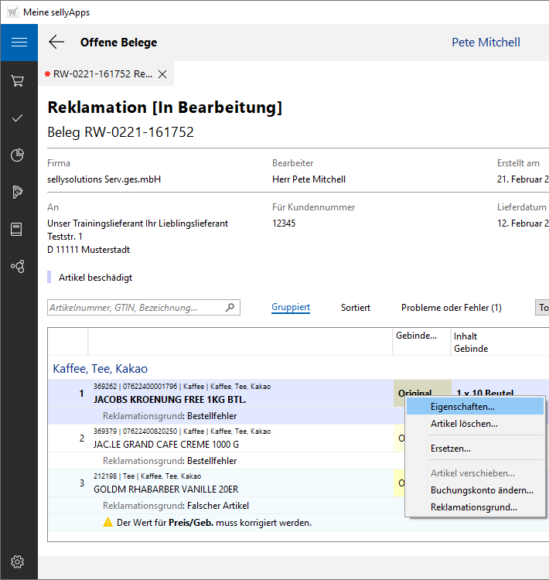Click Ersetzen... in the context menu
Viewport: 549px width, 580px height.
(451, 448)
